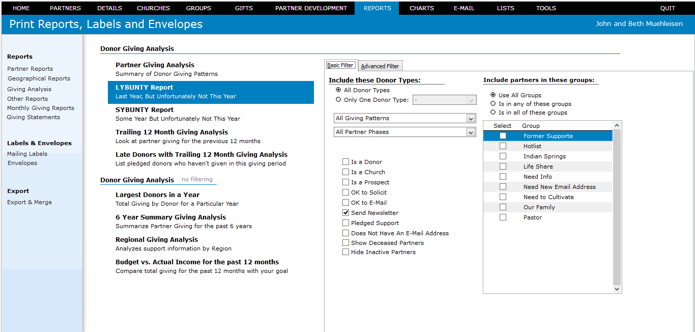
Task: Select Only One Donor Type radio
Action: pos(338,100)
